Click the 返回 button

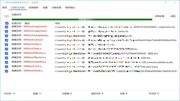click(173, 16)
